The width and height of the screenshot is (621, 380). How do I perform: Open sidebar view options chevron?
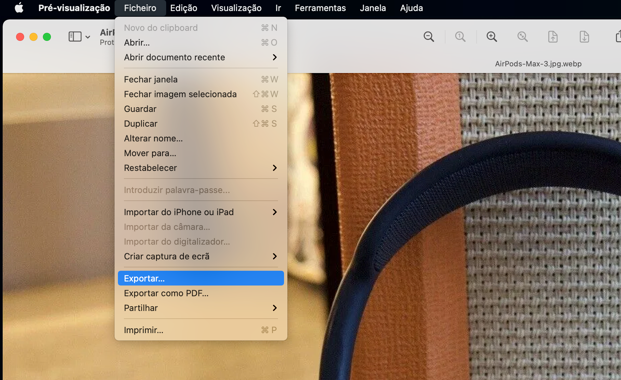click(x=88, y=37)
